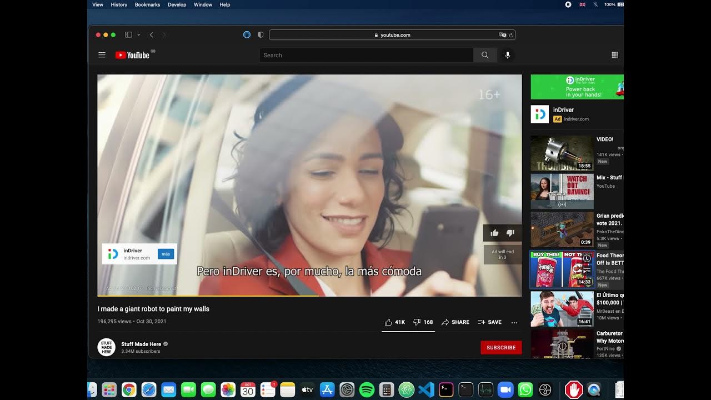This screenshot has height=400, width=711.
Task: Click the ad info icon in video
Action: pyautogui.click(x=140, y=288)
